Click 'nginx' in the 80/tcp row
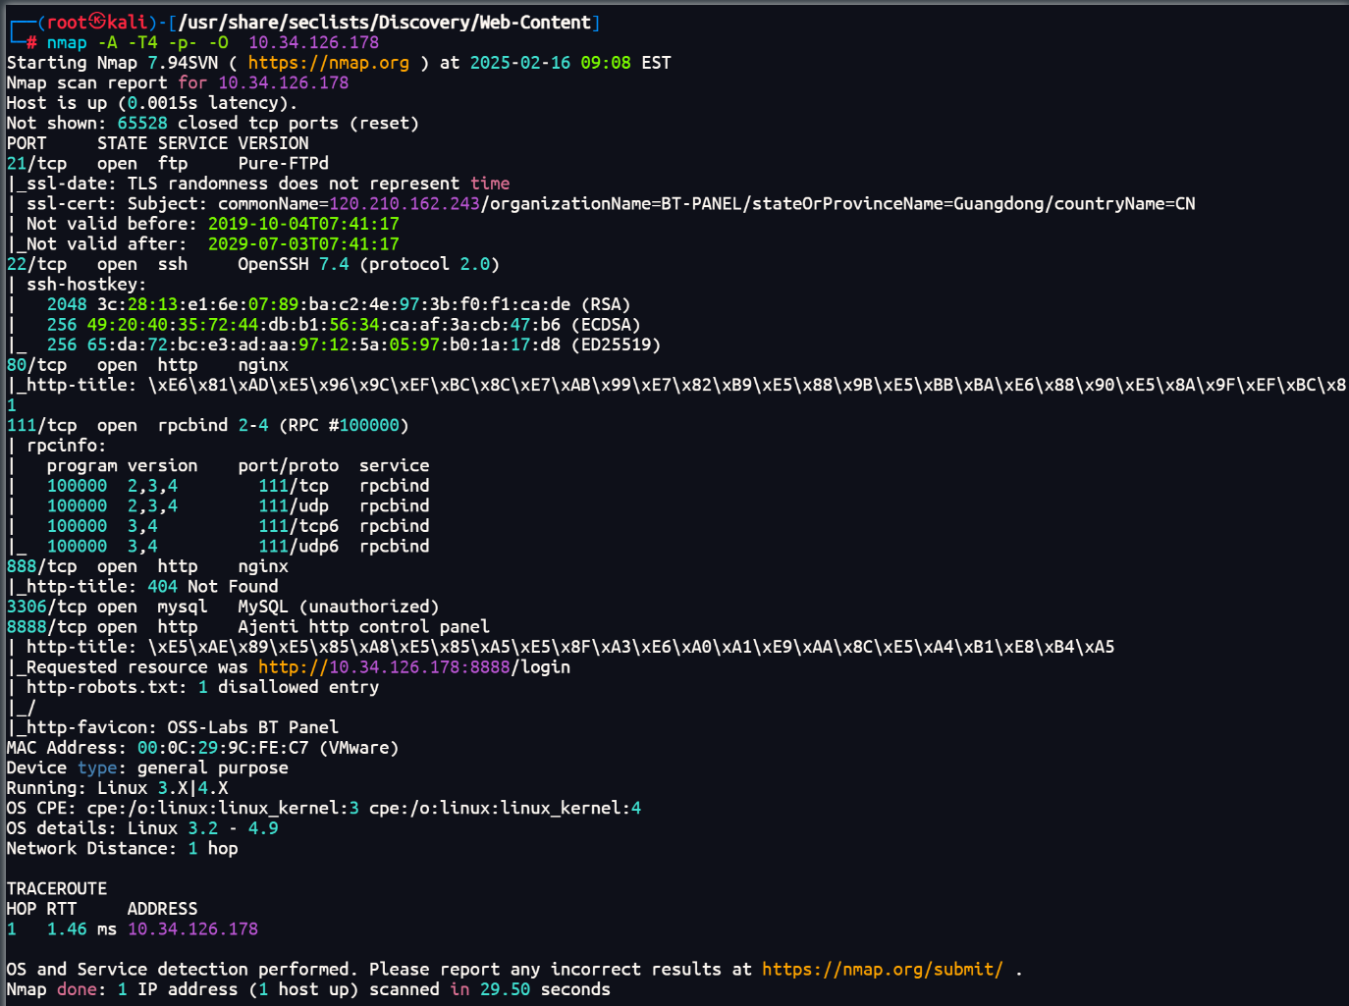The width and height of the screenshot is (1349, 1006). [263, 365]
